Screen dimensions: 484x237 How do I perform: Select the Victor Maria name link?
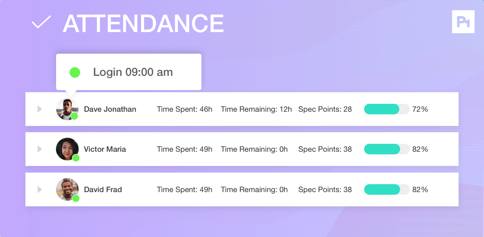105,149
